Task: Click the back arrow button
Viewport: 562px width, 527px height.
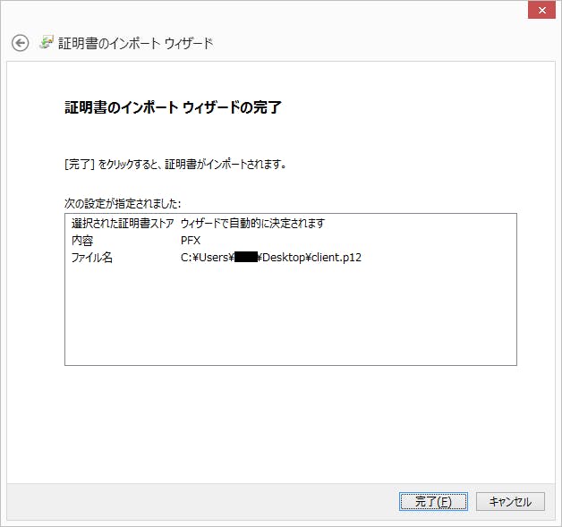Action: pyautogui.click(x=20, y=43)
